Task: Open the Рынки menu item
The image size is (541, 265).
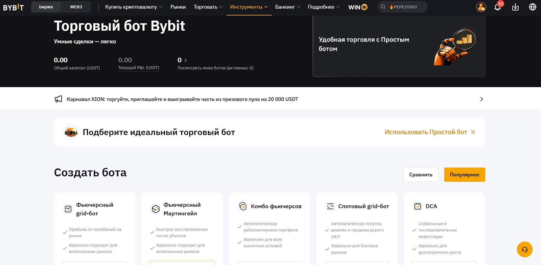Action: coord(178,7)
